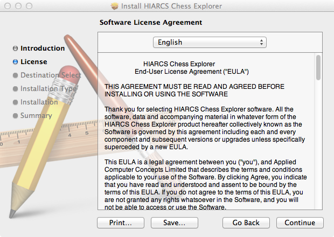Click the blue bullet beside License
Image resolution: width=334 pixels, height=237 pixels.
[x=16, y=62]
